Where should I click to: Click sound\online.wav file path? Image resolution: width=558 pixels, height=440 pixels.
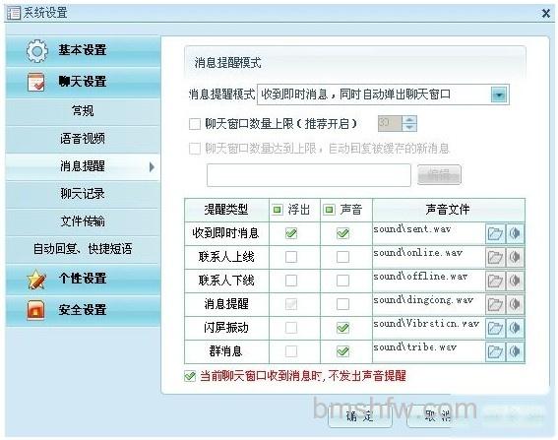tap(418, 253)
